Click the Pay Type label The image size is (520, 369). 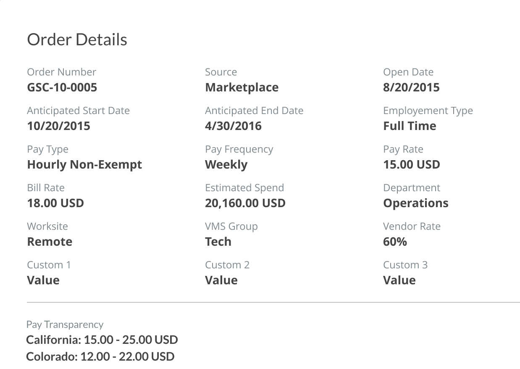click(x=48, y=149)
